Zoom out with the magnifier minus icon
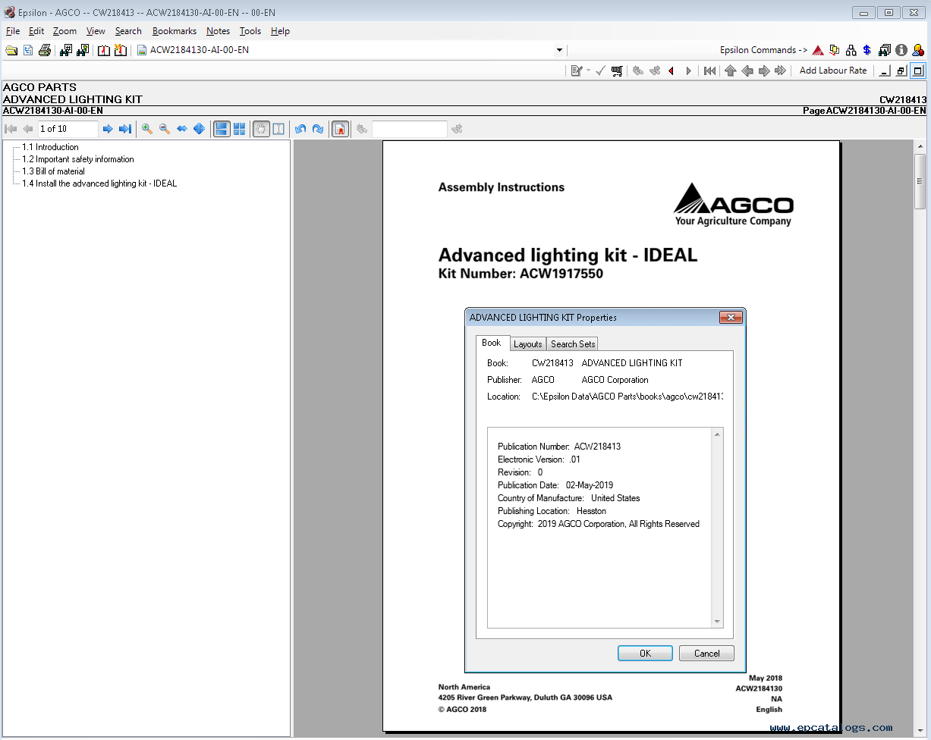 click(x=165, y=129)
